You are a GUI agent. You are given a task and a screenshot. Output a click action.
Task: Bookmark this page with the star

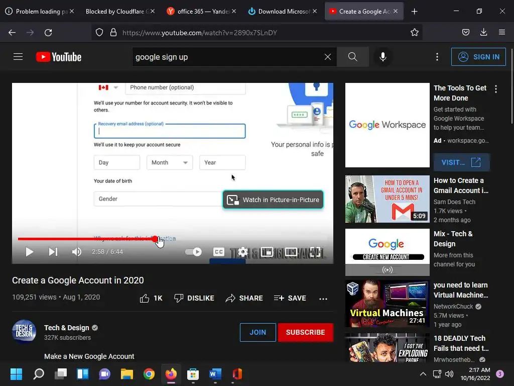(x=414, y=33)
